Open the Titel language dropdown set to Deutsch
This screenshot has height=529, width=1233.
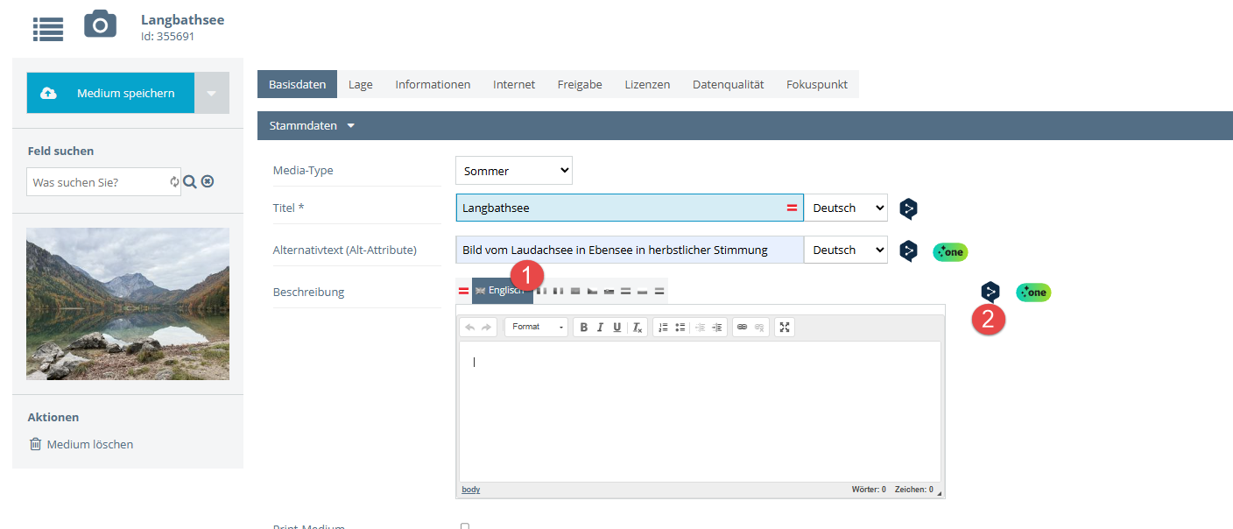click(x=846, y=208)
